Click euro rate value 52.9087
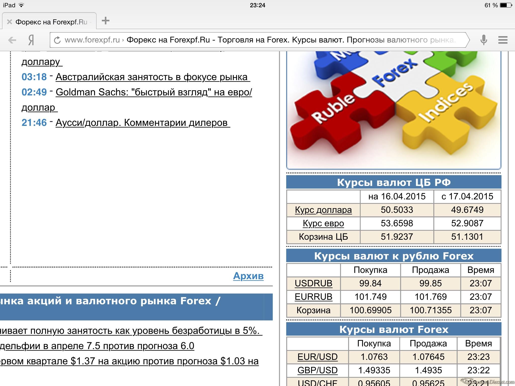 click(x=467, y=223)
